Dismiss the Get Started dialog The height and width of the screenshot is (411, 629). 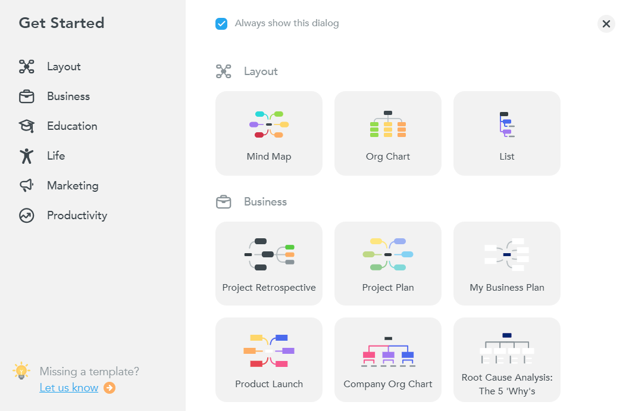(606, 24)
